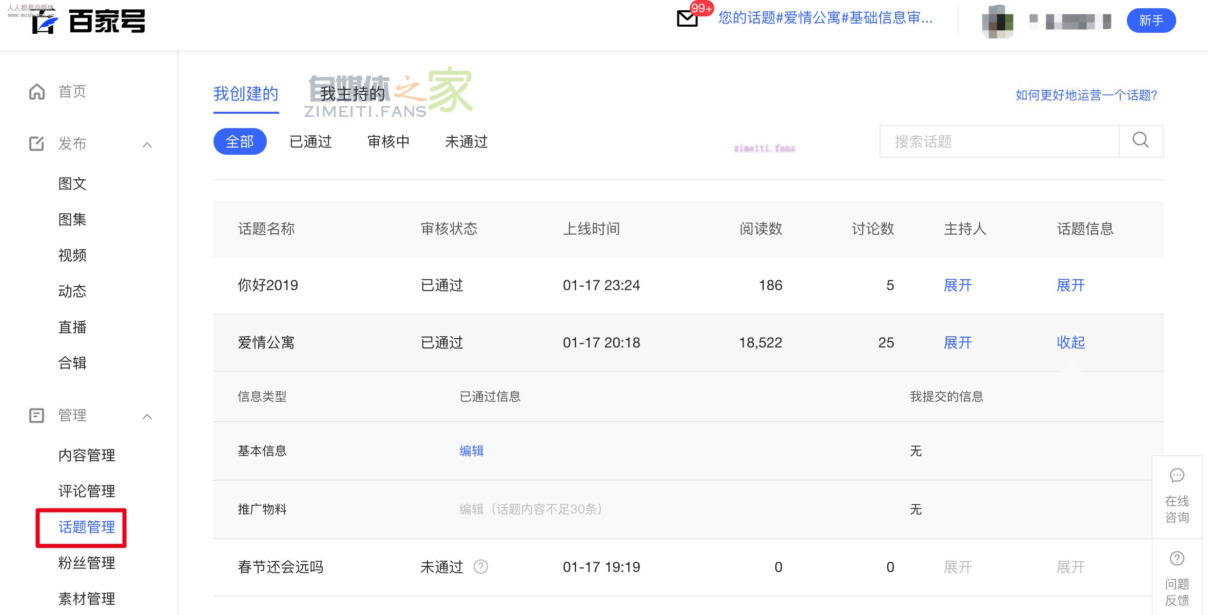Click the user avatar thumbnail
This screenshot has width=1208, height=615.
[x=998, y=22]
